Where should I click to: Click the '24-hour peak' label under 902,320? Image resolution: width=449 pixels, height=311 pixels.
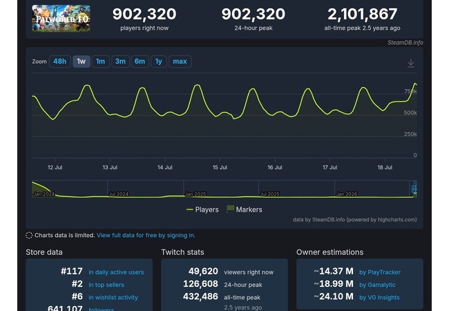(254, 28)
